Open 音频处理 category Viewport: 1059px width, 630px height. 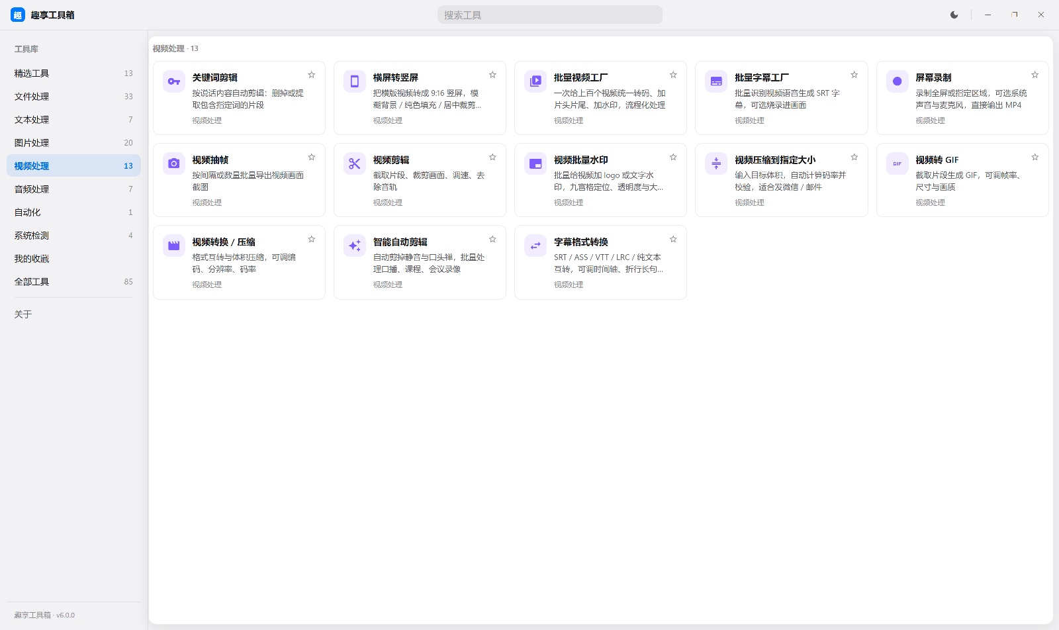pyautogui.click(x=73, y=189)
